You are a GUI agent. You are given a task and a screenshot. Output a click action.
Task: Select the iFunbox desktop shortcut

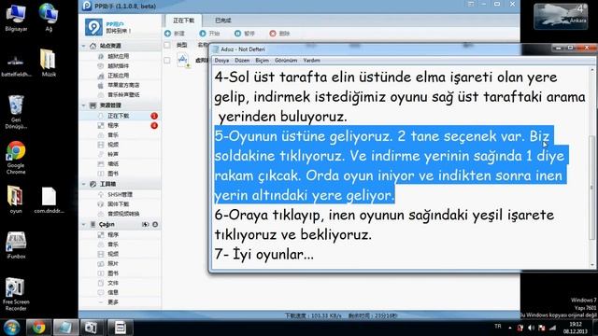(x=16, y=245)
